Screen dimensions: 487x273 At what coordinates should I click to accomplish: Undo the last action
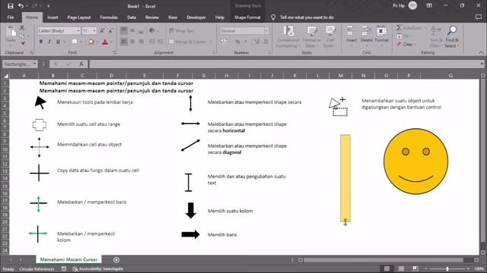(x=21, y=6)
